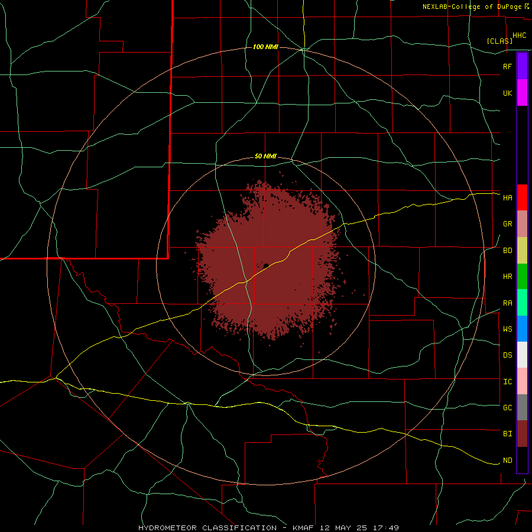This screenshot has height=532, width=532.
Task: Click the RF legend label
Action: 507,66
